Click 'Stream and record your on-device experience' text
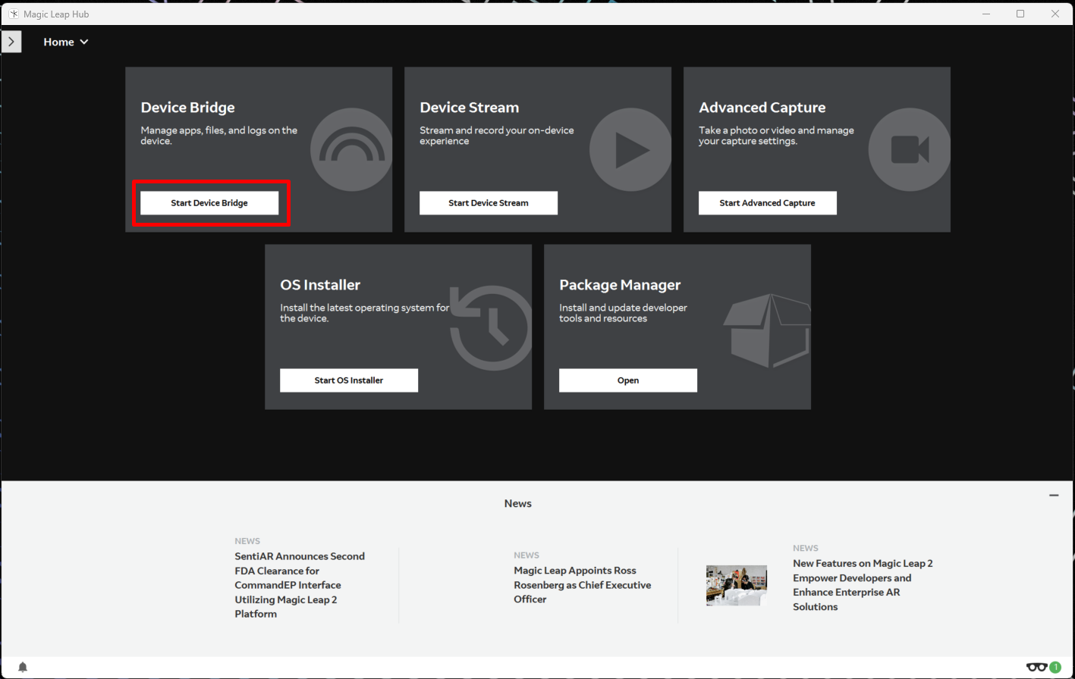The height and width of the screenshot is (679, 1075). click(x=497, y=136)
